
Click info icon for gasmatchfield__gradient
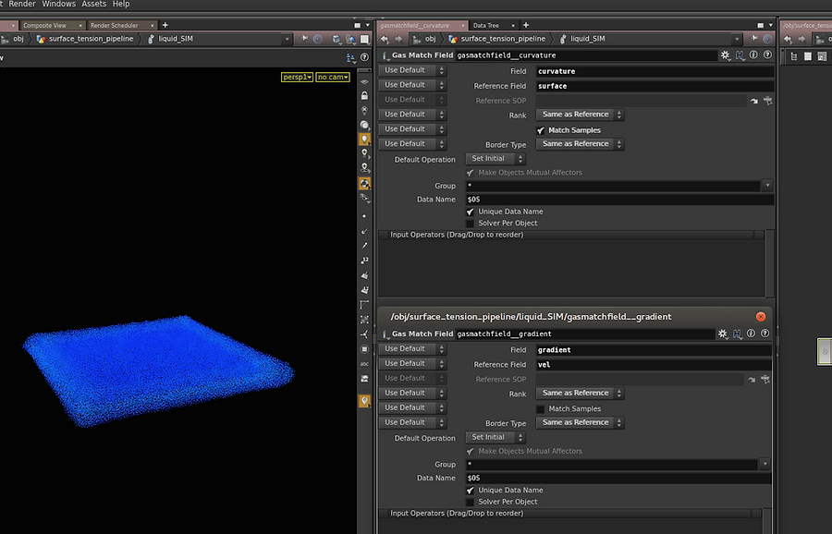(751, 333)
